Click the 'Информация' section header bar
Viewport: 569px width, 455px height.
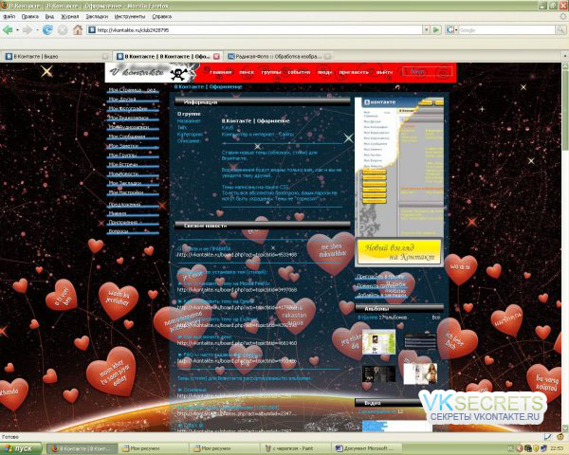[263, 102]
